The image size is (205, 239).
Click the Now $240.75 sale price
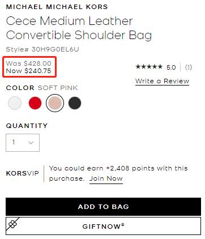click(29, 71)
